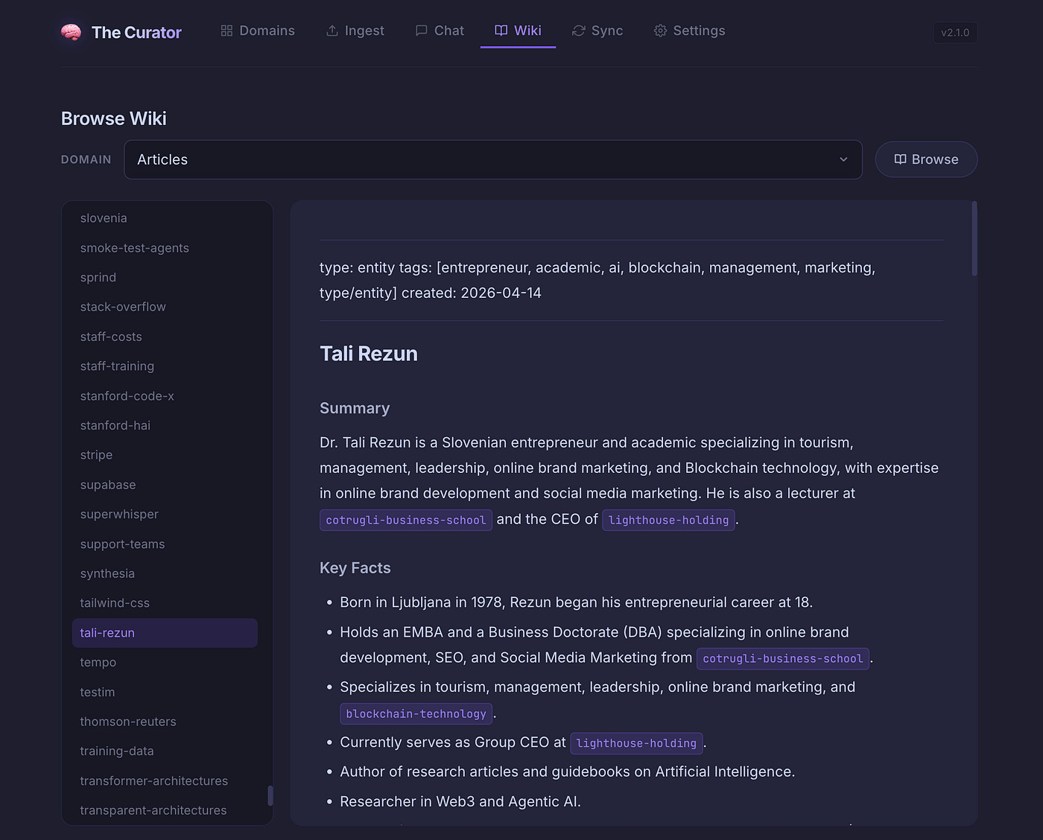Open the transformer-architectures page
This screenshot has width=1043, height=840.
(x=165, y=781)
